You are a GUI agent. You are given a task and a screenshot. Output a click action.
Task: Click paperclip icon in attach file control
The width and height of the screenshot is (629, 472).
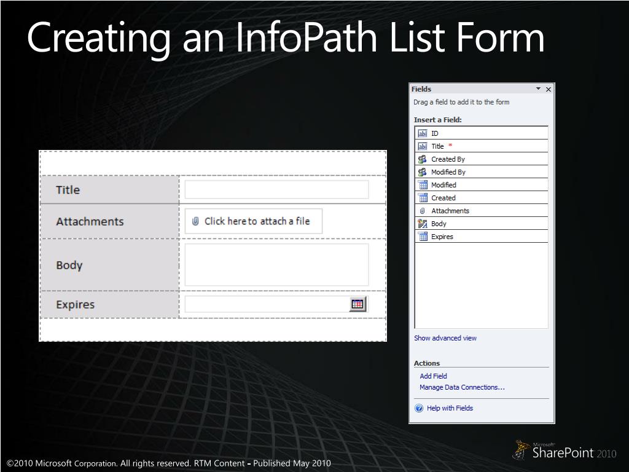(195, 221)
